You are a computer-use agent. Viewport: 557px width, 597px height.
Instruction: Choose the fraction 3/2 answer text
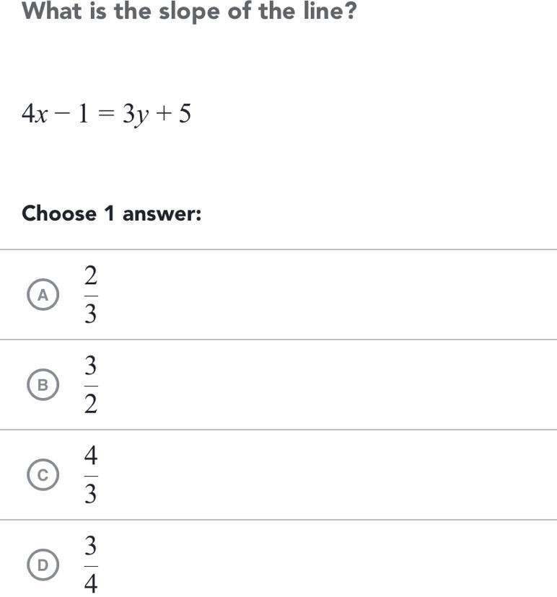(90, 385)
